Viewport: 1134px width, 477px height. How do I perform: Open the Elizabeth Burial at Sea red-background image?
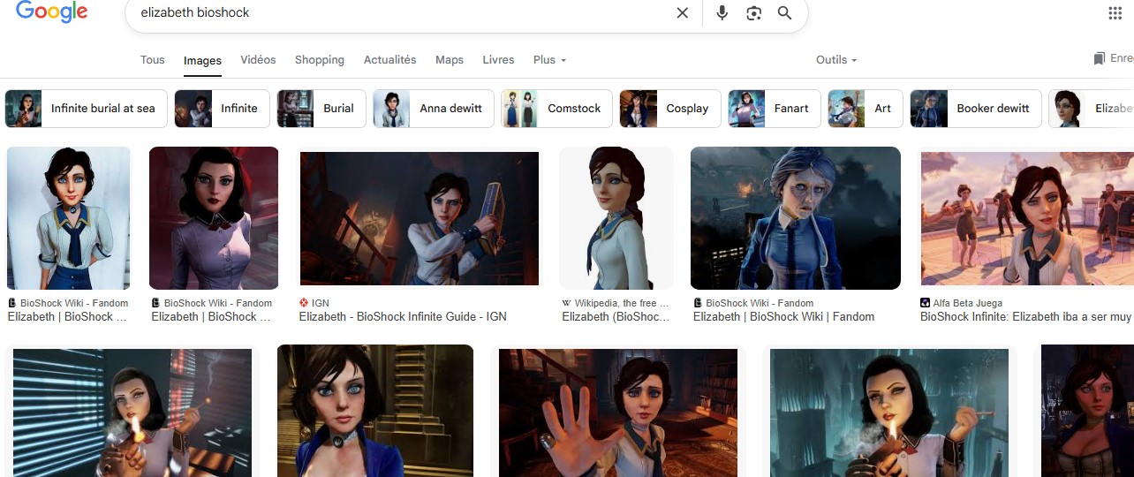(214, 218)
